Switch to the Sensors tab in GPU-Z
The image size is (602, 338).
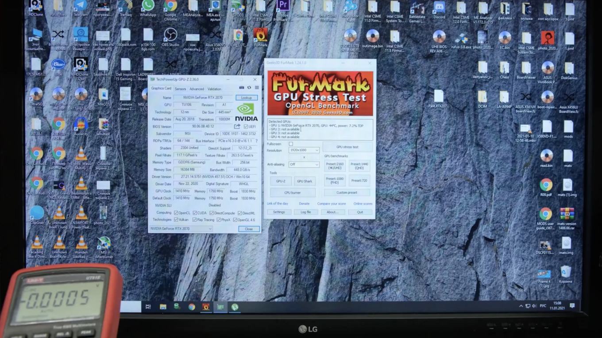tap(180, 89)
